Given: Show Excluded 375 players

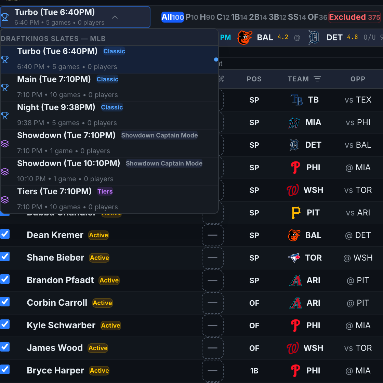Looking at the screenshot, I should pos(354,17).
